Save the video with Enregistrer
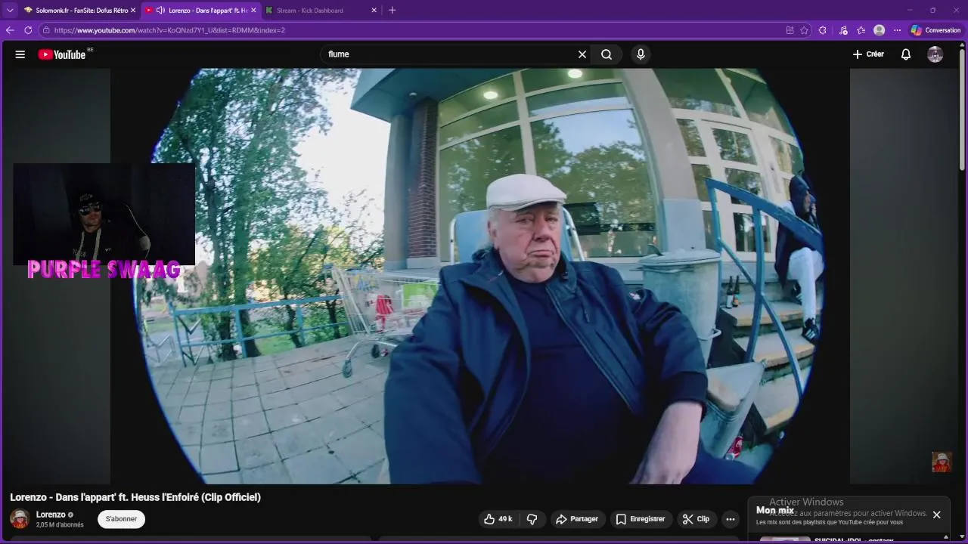Screen dimensions: 968x544 (641, 519)
